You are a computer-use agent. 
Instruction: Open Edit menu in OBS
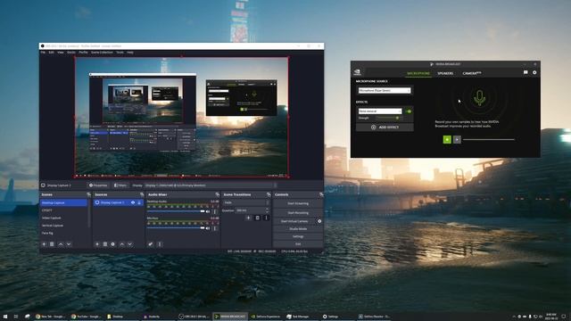point(52,53)
